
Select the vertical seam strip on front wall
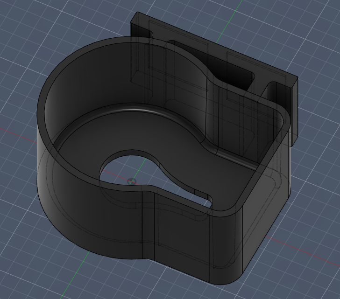[x=148, y=225]
